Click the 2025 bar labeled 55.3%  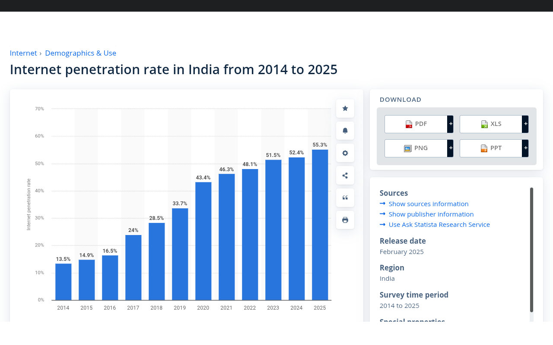pyautogui.click(x=320, y=225)
